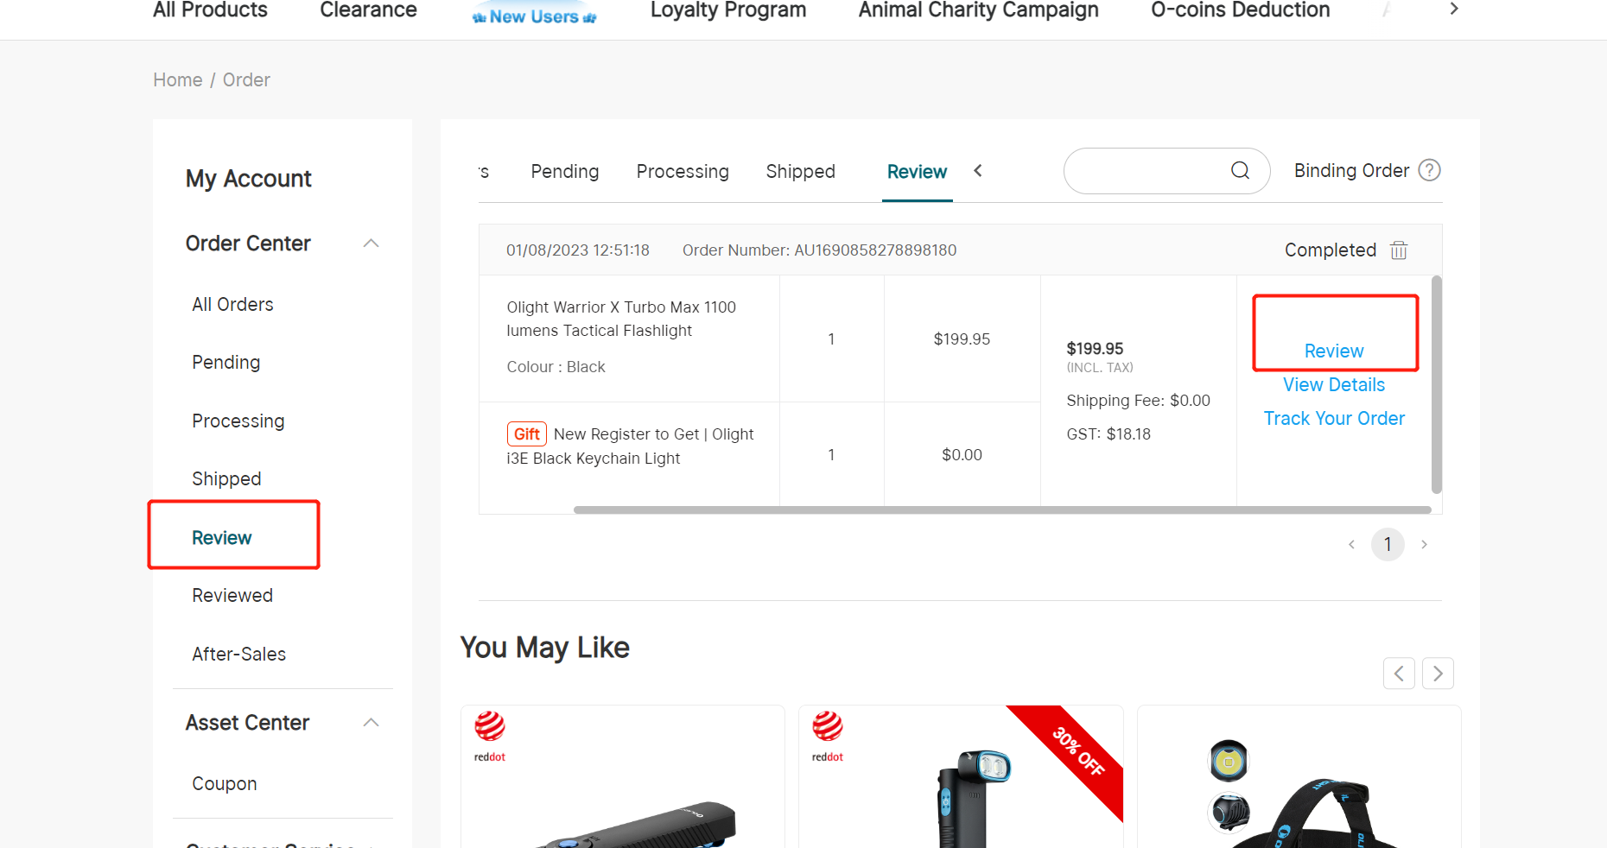Screen dimensions: 1607x848
Task: Open Track Your Order link
Action: pos(1334,419)
